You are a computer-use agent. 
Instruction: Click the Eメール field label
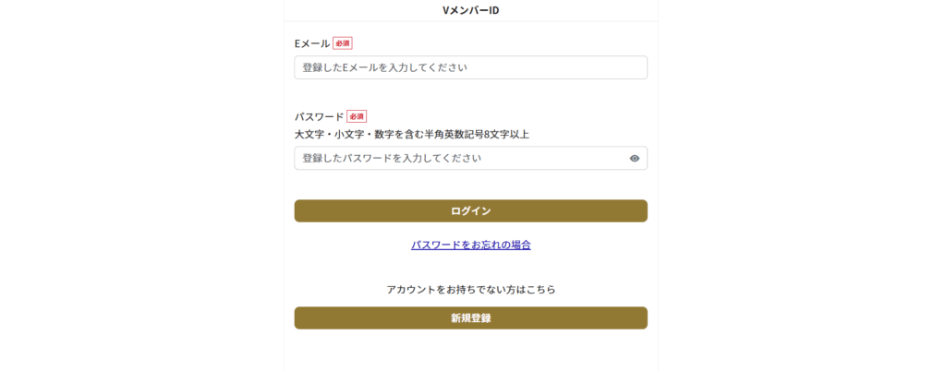pos(312,43)
